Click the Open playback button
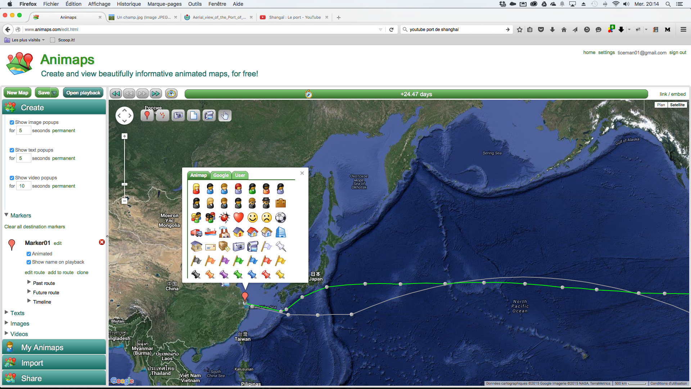This screenshot has width=691, height=389. 83,93
